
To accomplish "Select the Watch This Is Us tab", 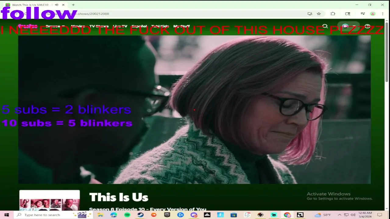I will 35,5.
